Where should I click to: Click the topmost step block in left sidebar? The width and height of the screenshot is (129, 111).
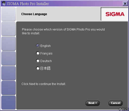coord(9,14)
